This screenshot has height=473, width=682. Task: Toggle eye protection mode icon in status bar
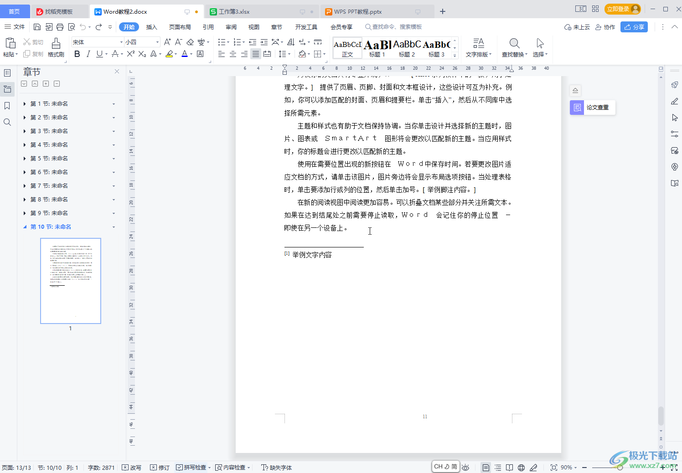coord(465,468)
